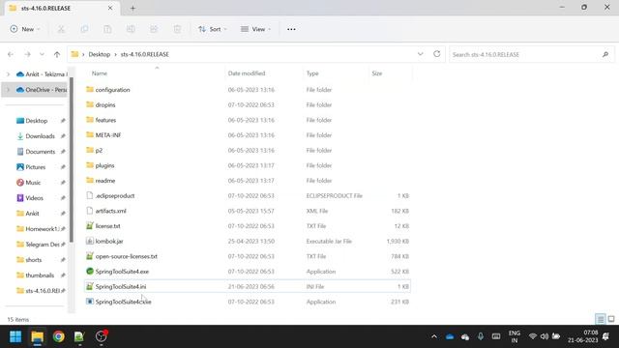Click the Rename icon in toolbar

(x=131, y=29)
